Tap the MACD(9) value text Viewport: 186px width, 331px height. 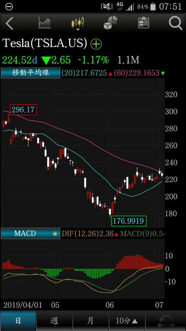tap(142, 234)
